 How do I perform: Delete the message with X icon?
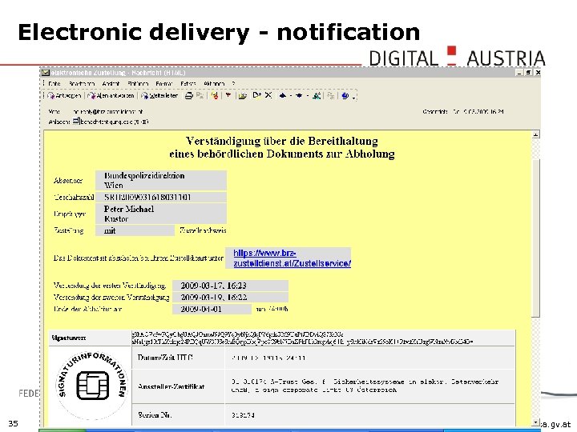pyautogui.click(x=268, y=95)
